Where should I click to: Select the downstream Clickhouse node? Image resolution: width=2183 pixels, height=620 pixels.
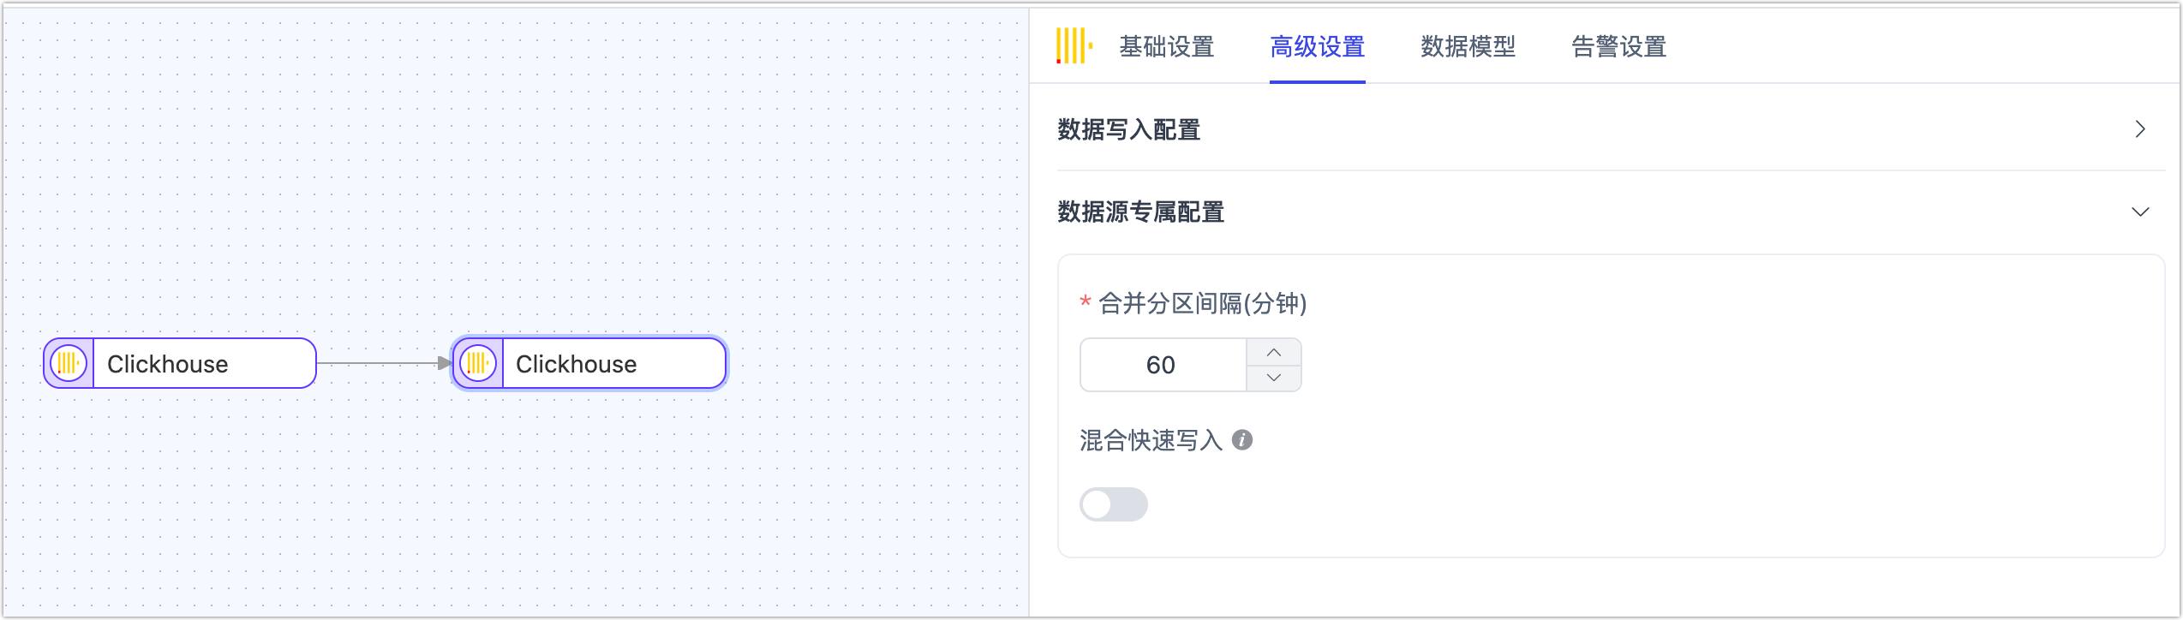[x=589, y=363]
